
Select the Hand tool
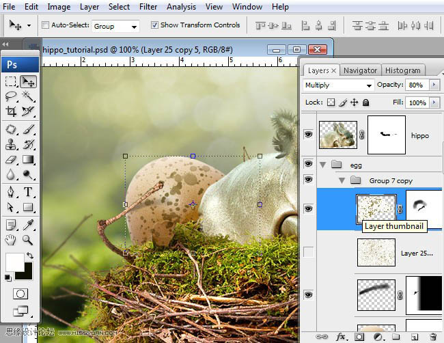[11, 240]
